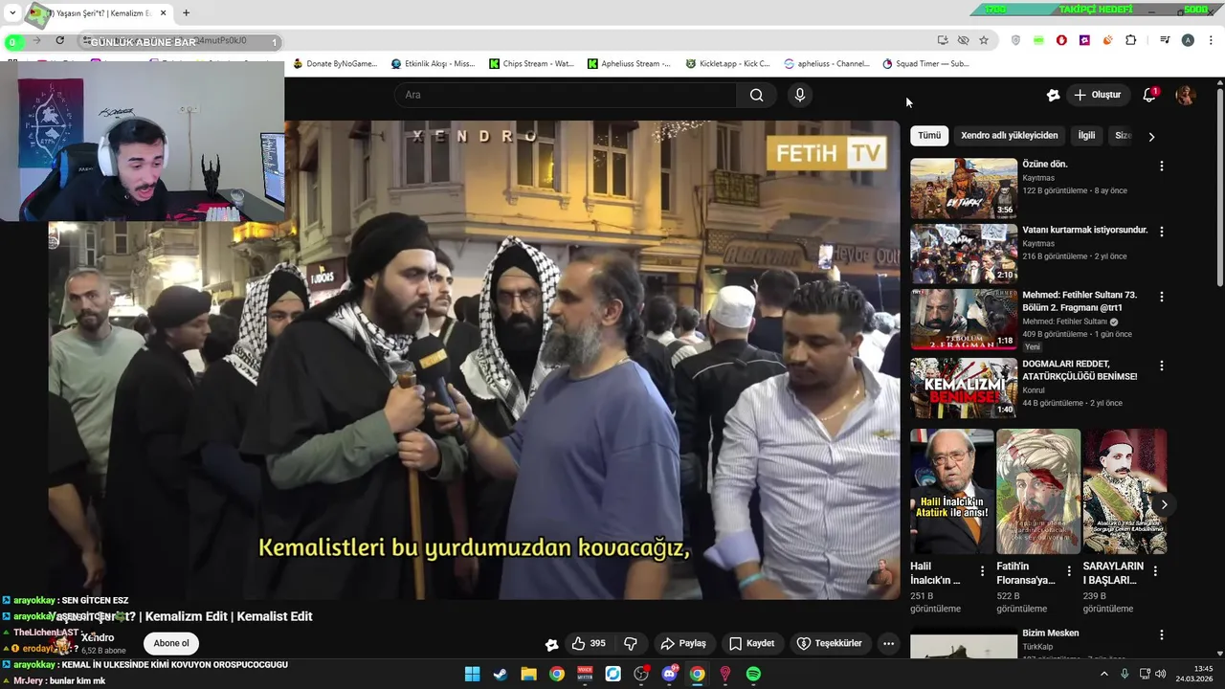Click the crossed-eye icon in address bar
This screenshot has height=689, width=1225.
pos(963,40)
